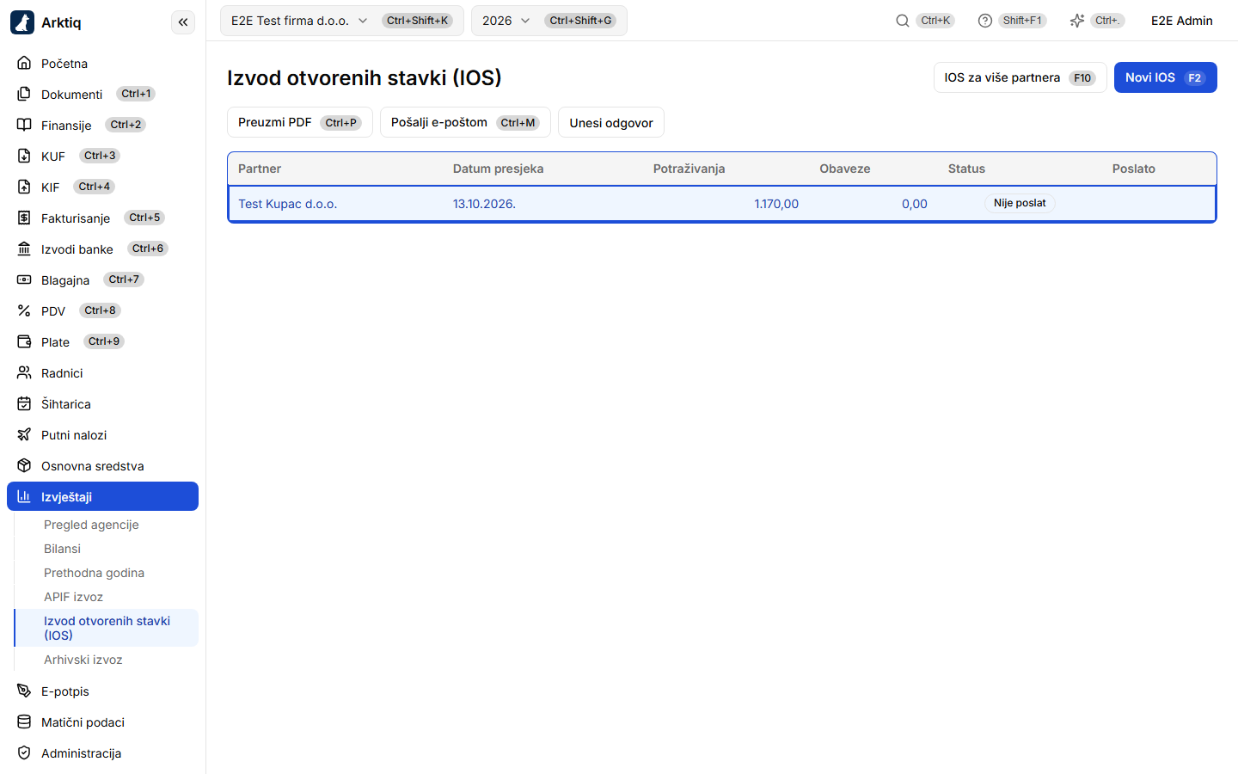Click the Matični podaci database icon
The image size is (1238, 774).
24,722
